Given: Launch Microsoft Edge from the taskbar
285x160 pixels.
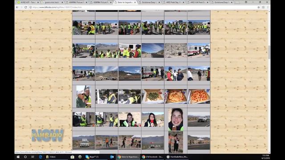Looking at the screenshot, I should coord(41,157).
